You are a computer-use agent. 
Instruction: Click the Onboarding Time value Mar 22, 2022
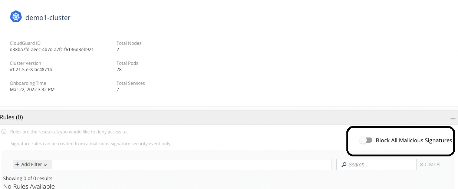click(32, 89)
